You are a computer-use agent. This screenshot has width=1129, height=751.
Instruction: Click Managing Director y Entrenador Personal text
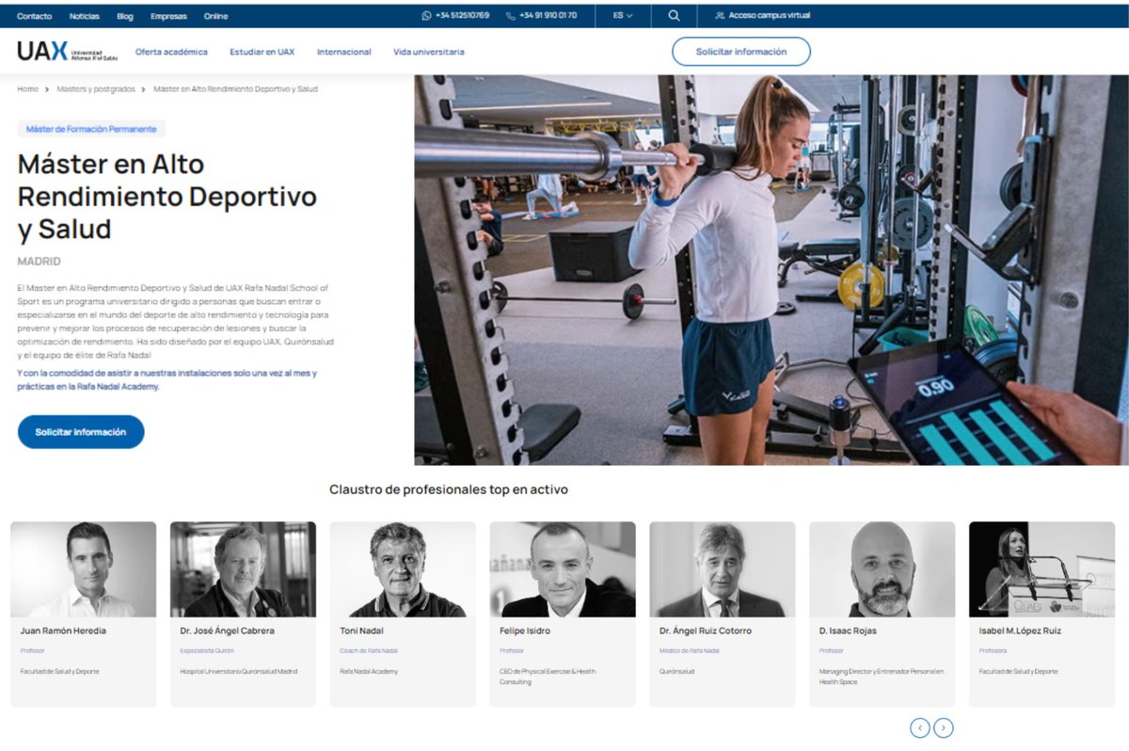pos(882,677)
